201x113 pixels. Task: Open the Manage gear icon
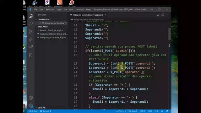click(31, 105)
